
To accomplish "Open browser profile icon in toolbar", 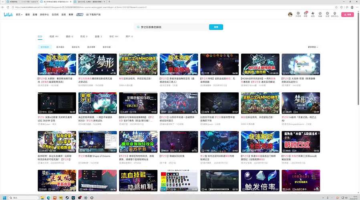I will click(x=352, y=7).
